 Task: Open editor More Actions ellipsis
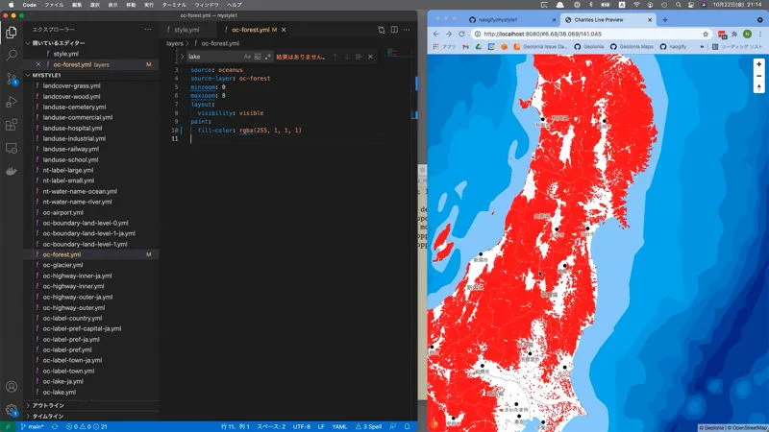407,30
